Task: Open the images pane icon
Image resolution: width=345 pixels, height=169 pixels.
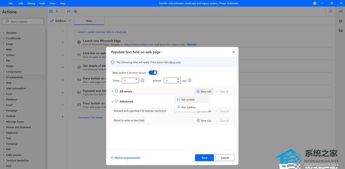Action: pyautogui.click(x=340, y=30)
